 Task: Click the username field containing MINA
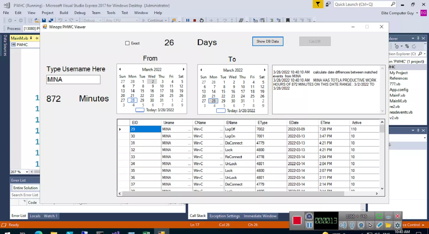(73, 80)
